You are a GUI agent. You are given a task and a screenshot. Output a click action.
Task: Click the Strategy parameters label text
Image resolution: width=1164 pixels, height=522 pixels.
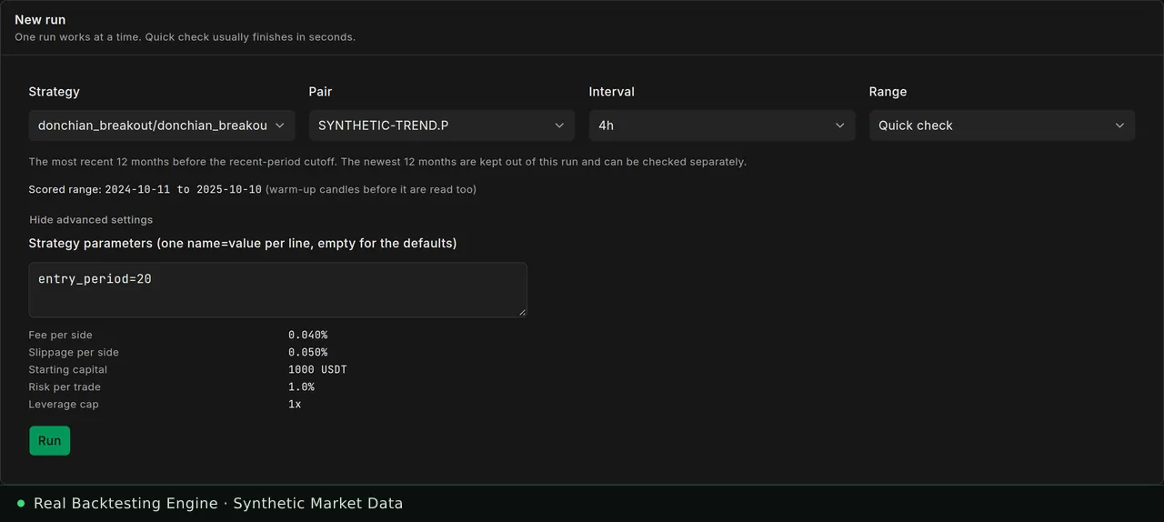pos(243,244)
